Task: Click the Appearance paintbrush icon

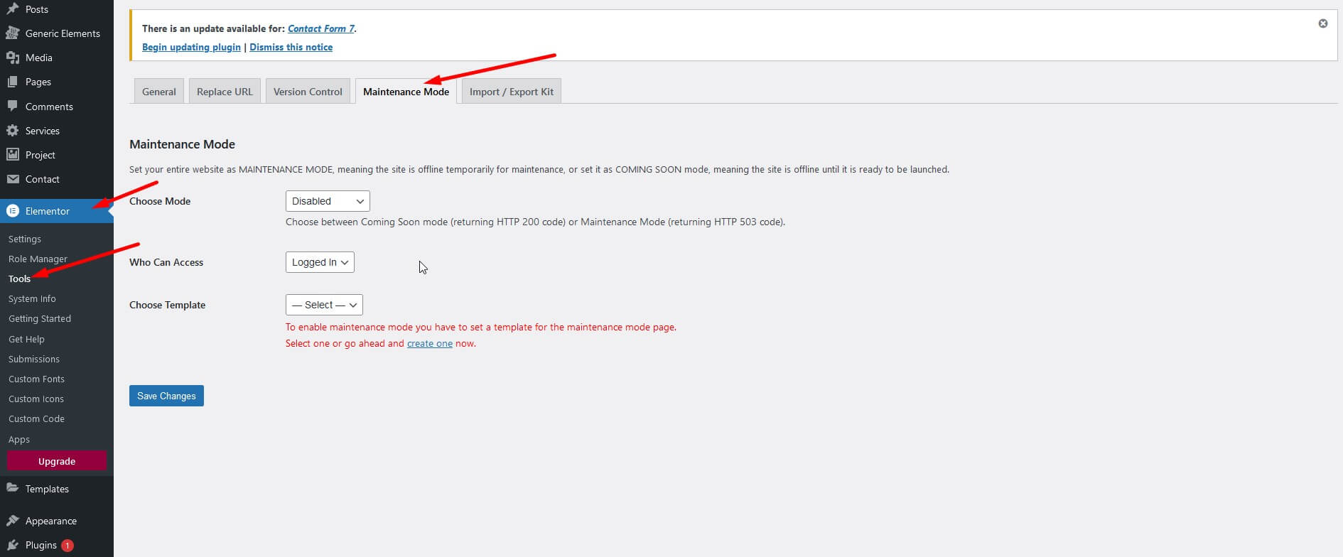Action: 12,521
